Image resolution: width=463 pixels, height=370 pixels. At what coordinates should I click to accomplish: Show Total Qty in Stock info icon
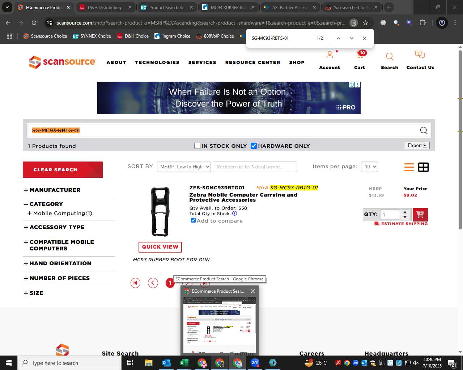(235, 213)
